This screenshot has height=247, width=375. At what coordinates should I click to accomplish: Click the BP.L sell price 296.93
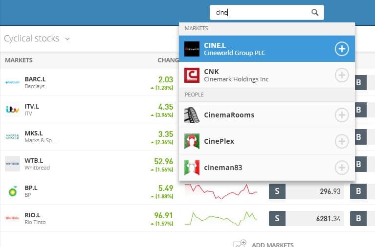click(x=330, y=191)
